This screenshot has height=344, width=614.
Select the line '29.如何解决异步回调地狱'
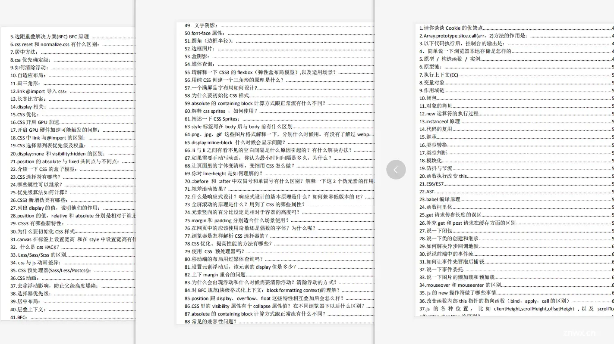[x=516, y=246]
